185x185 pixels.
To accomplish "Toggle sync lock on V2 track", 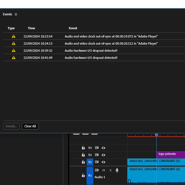I will tap(97, 155).
